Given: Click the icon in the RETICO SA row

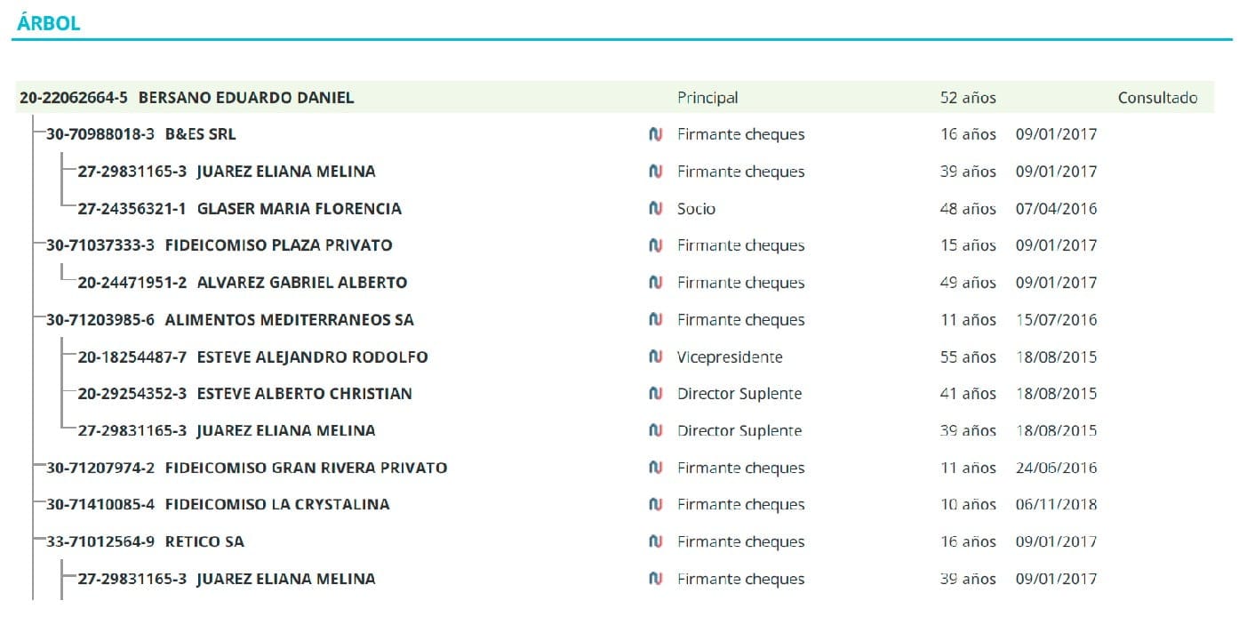Looking at the screenshot, I should click(x=655, y=542).
